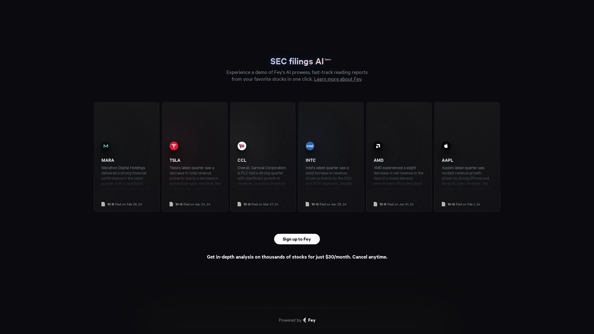The height and width of the screenshot is (334, 594).
Task: Click the blue Intel logo icon
Action: click(x=310, y=146)
